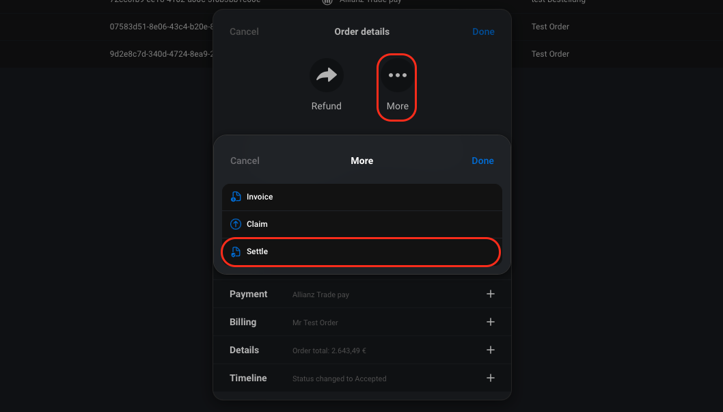Expand the Payment section plus icon

(491, 294)
